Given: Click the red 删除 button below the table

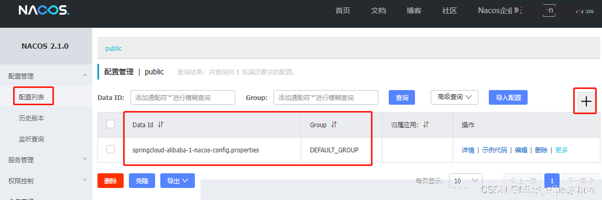Looking at the screenshot, I should [111, 181].
